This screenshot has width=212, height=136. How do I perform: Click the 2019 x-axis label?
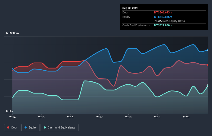tap(157, 117)
